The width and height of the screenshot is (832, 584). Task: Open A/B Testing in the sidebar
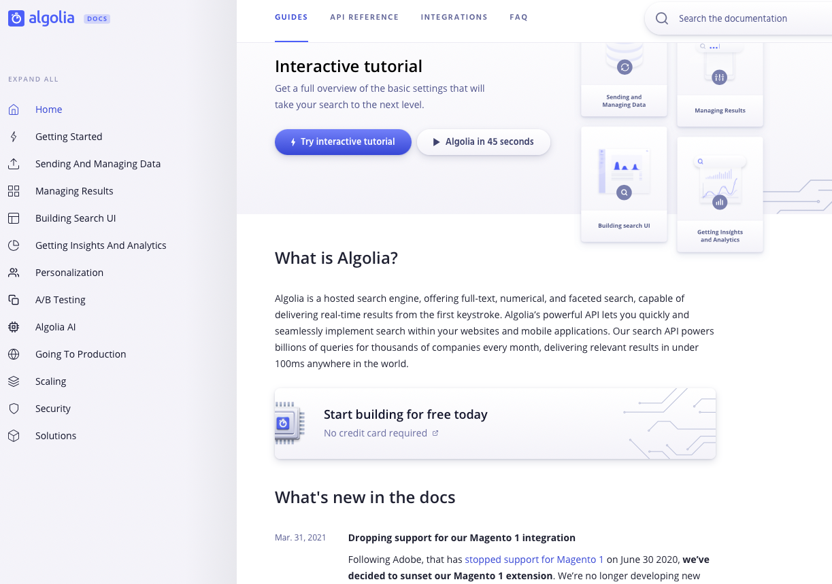click(x=61, y=300)
